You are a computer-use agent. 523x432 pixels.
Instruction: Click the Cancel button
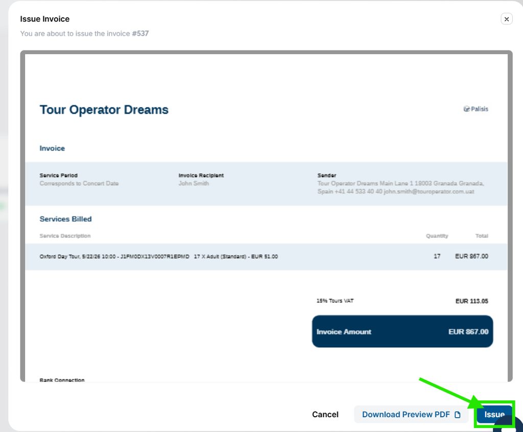[325, 414]
